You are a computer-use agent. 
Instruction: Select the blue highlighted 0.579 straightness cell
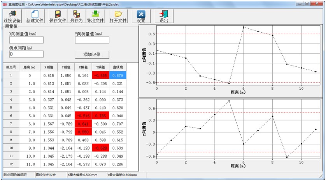pos(118,75)
